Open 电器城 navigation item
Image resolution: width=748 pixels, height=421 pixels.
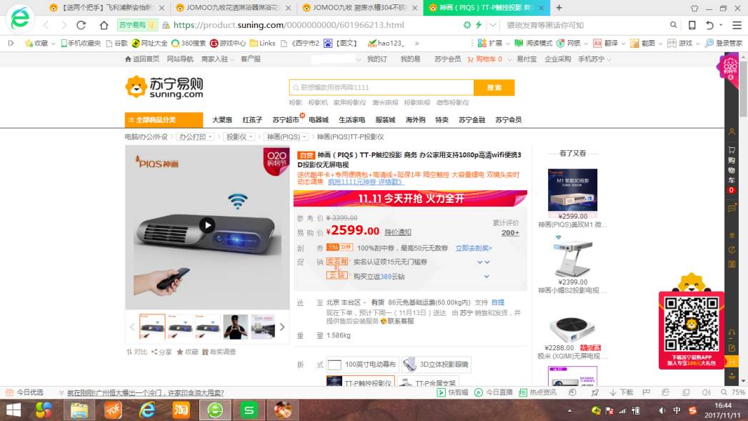click(318, 120)
